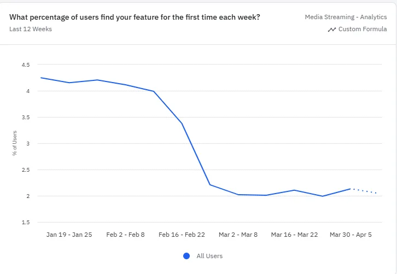Open the chart title about first-time feature users
This screenshot has height=274, width=397.
point(135,17)
